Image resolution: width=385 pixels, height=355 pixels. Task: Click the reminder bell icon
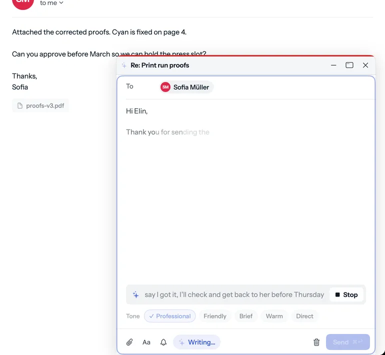(x=163, y=342)
